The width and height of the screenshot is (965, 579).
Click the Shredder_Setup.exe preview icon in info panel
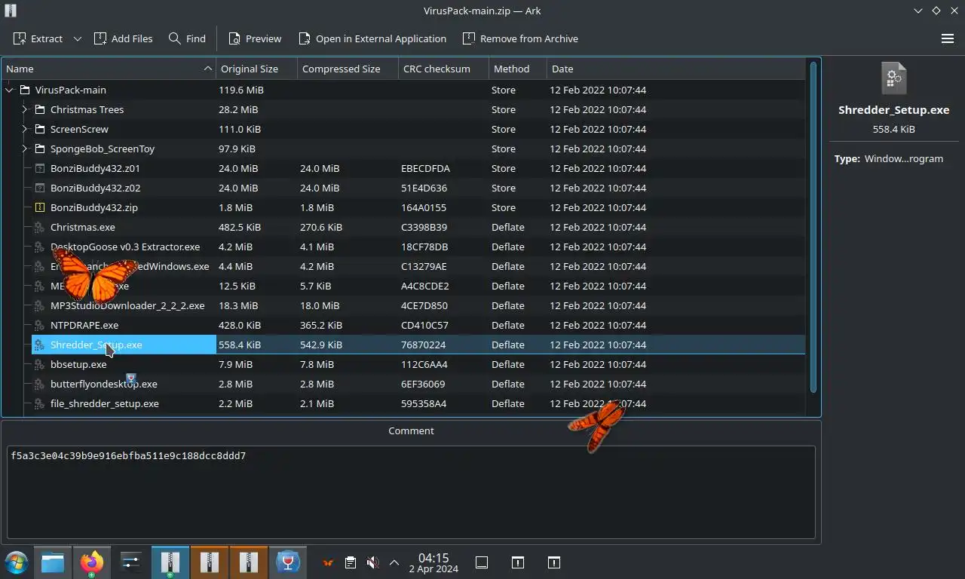pos(893,78)
